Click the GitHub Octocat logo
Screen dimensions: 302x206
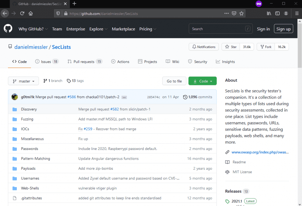click(8, 29)
